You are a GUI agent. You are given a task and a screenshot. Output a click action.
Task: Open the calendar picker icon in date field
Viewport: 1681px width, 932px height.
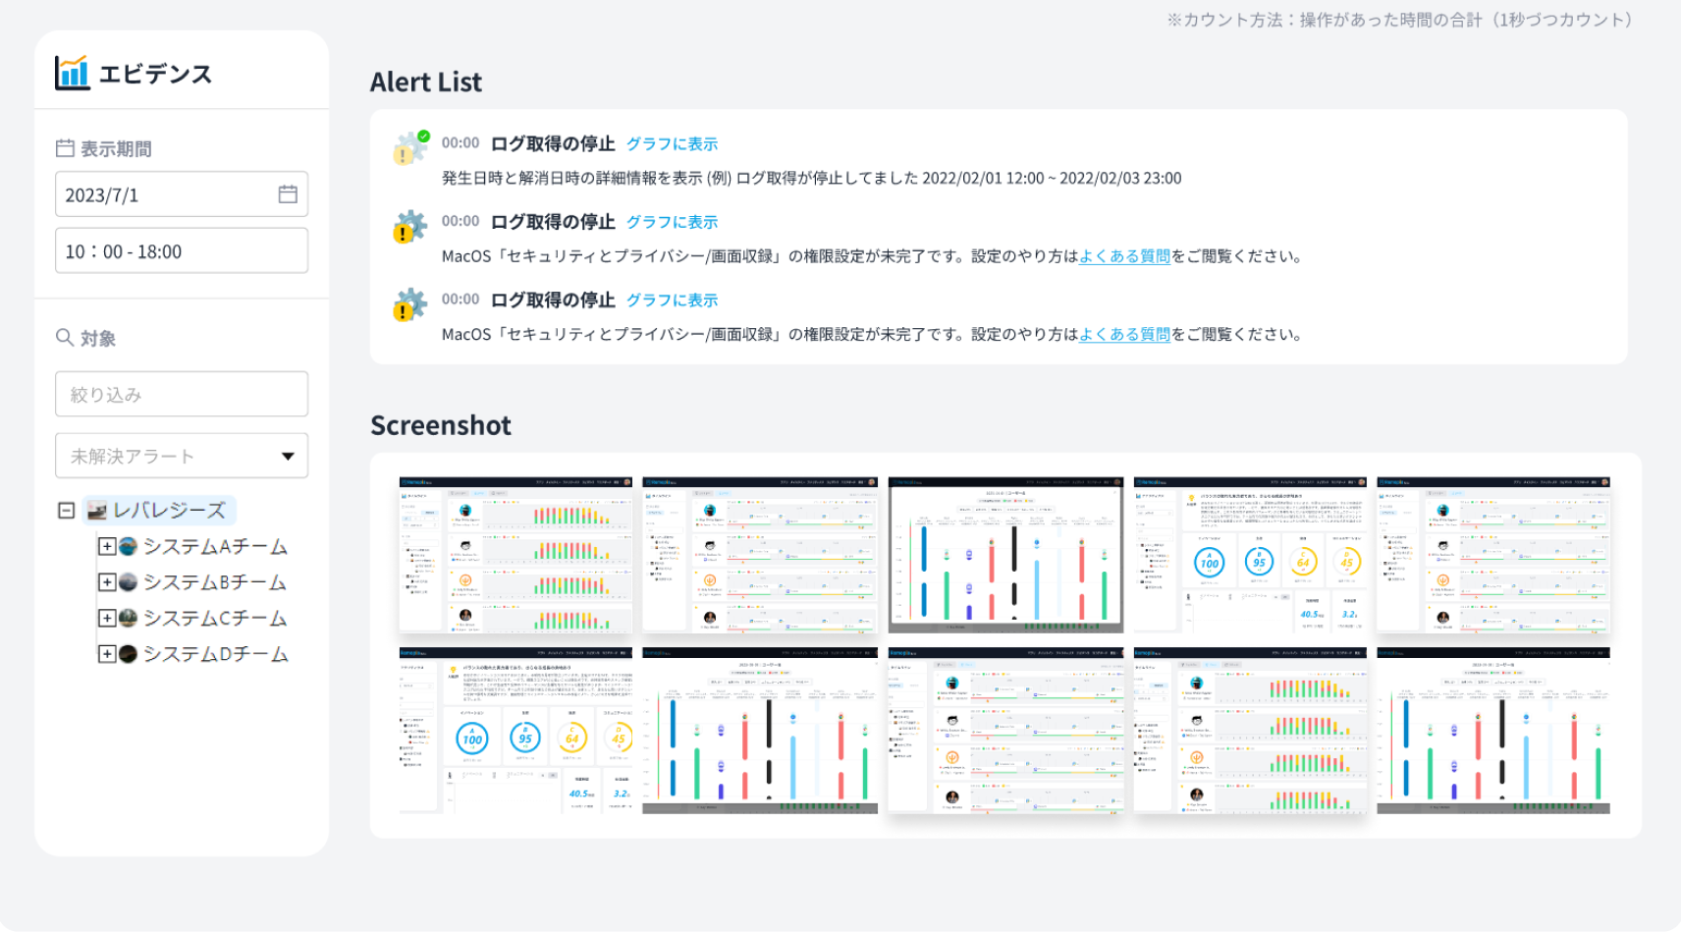click(288, 194)
